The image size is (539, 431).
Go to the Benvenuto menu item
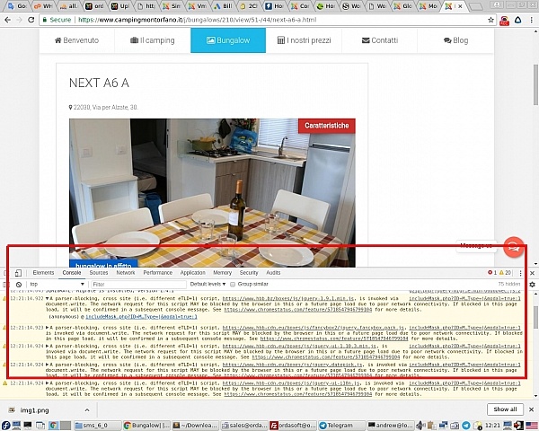click(x=76, y=40)
